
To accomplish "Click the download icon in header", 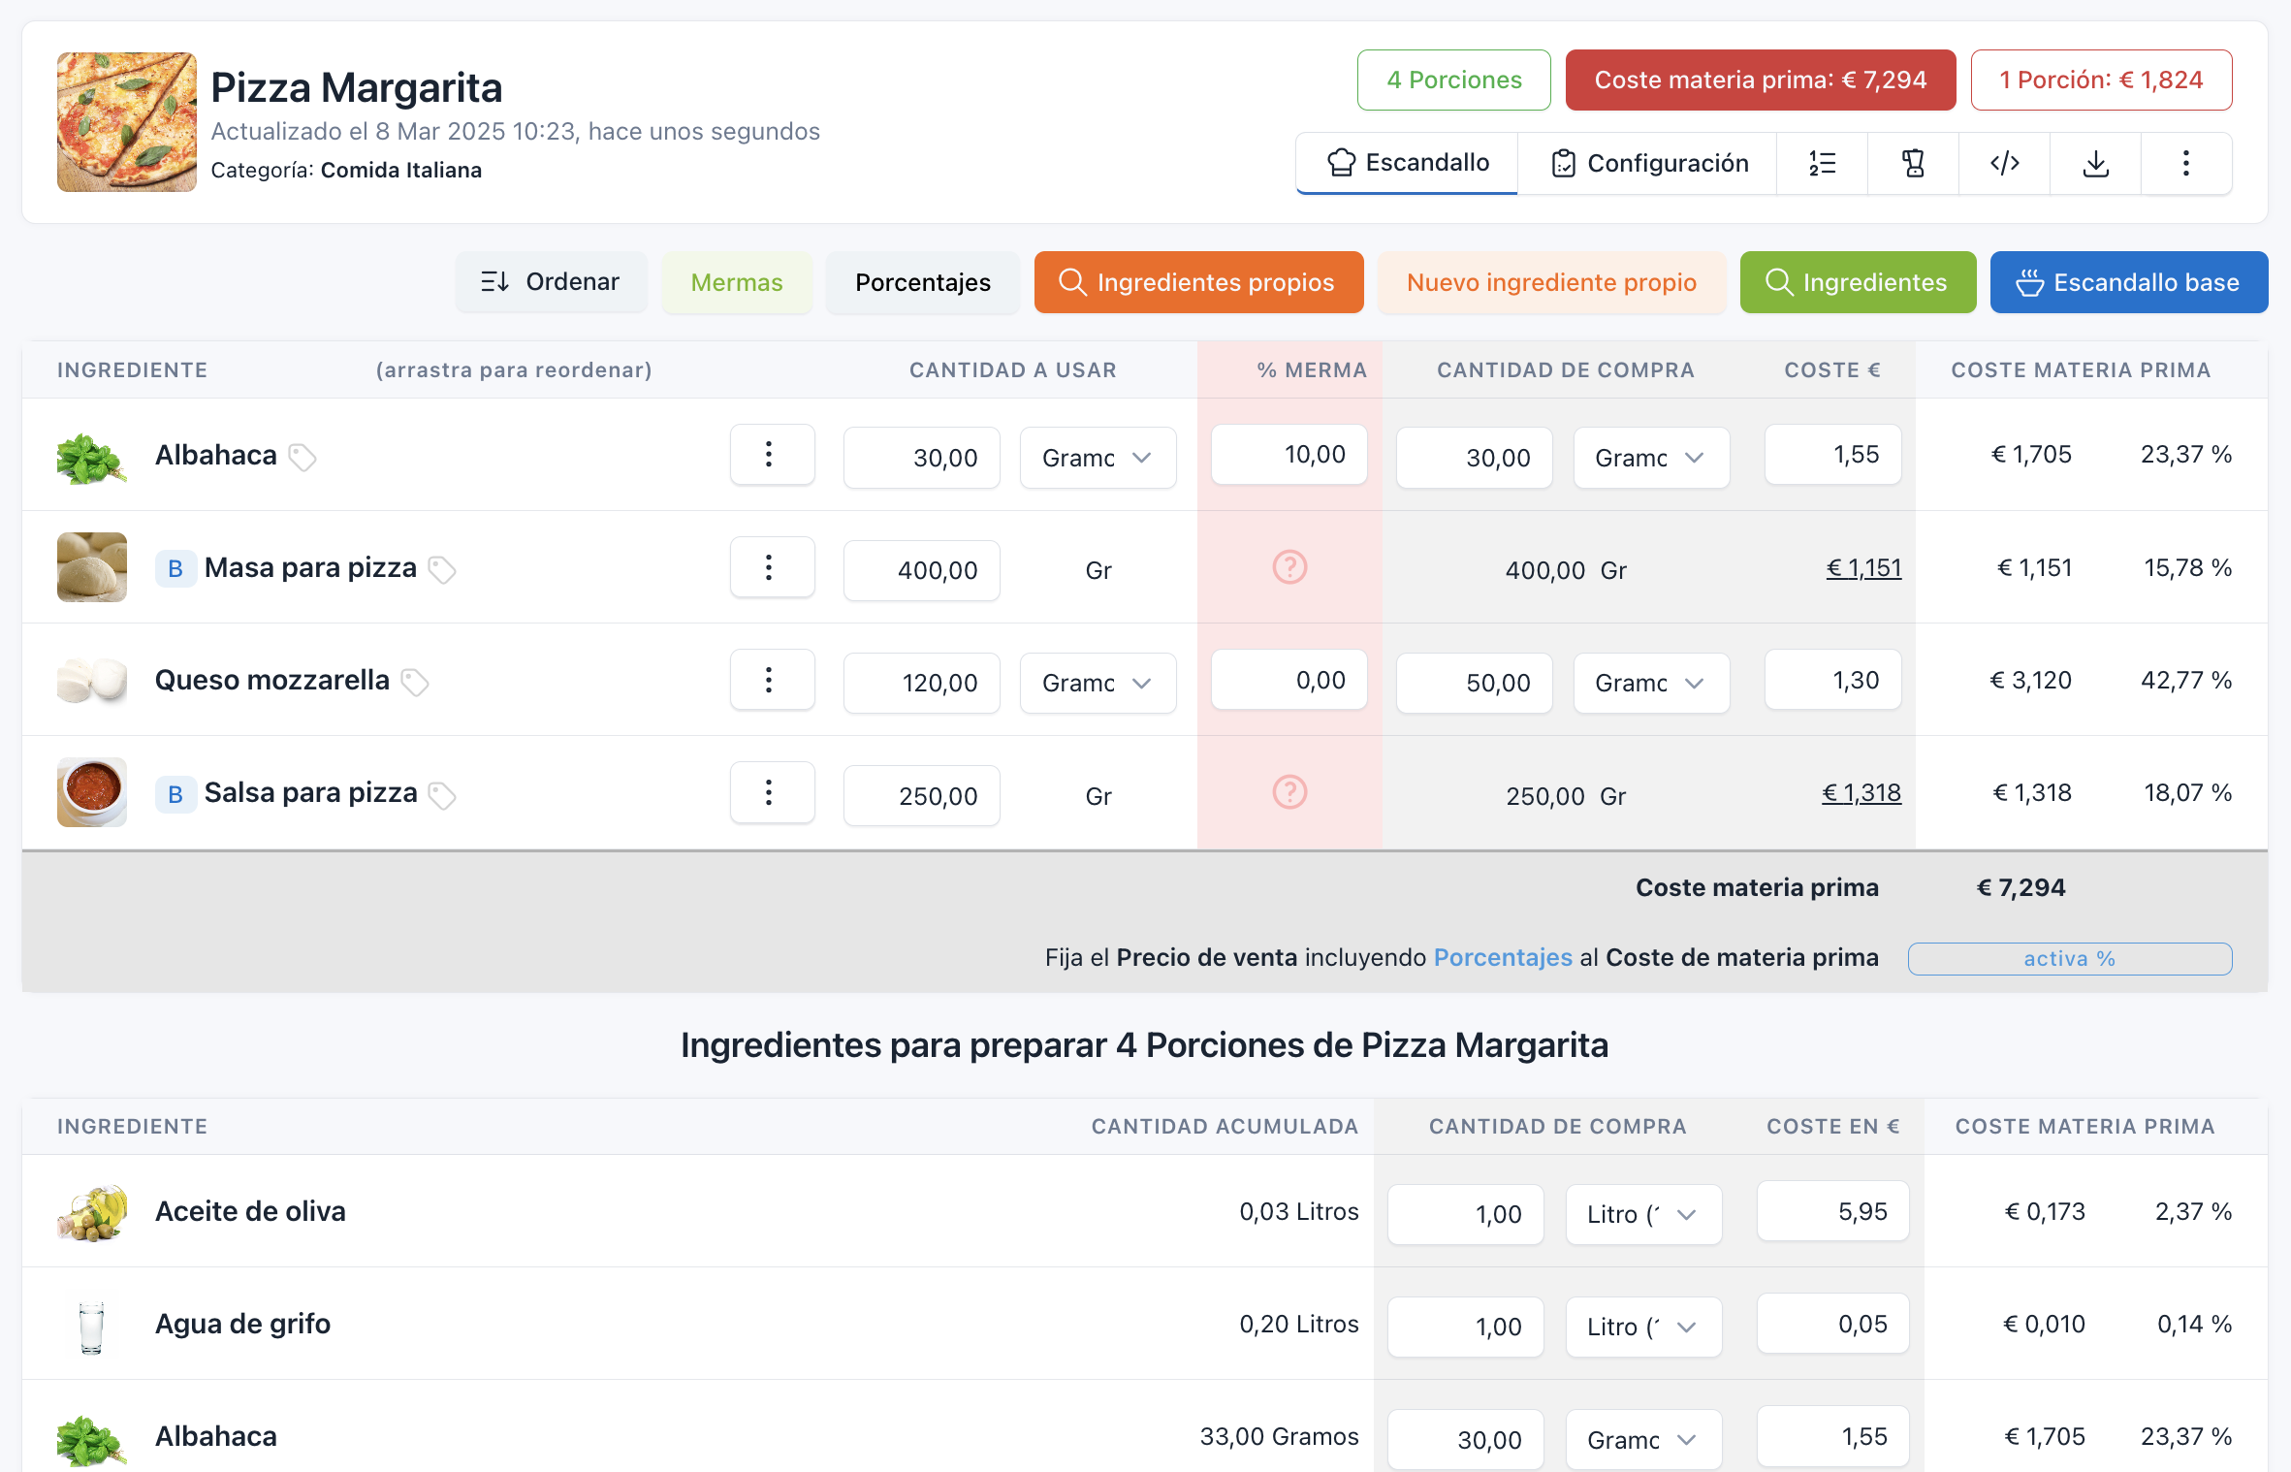I will [x=2095, y=163].
